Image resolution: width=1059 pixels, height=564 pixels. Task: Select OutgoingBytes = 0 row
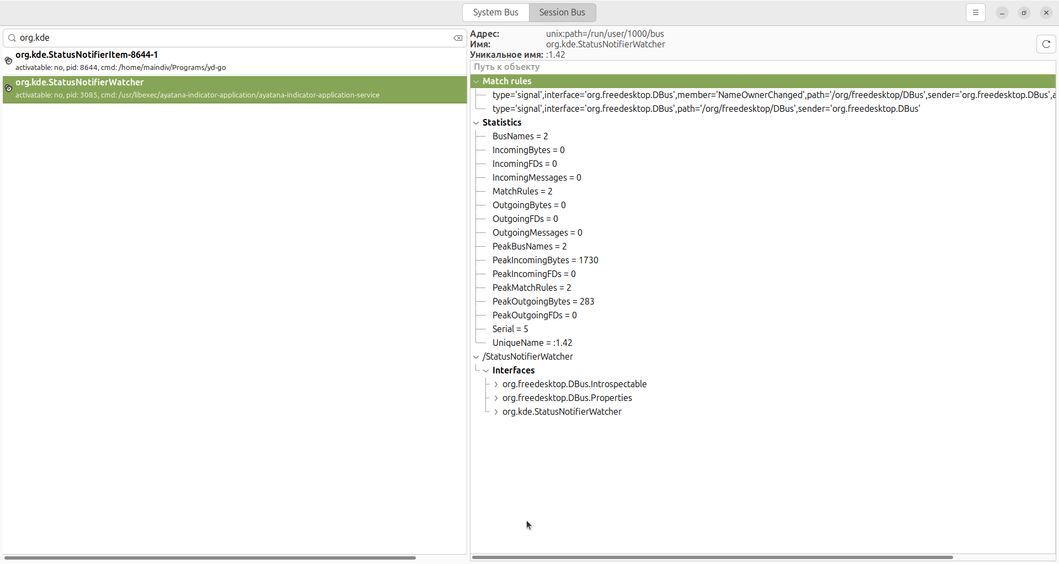(x=763, y=205)
